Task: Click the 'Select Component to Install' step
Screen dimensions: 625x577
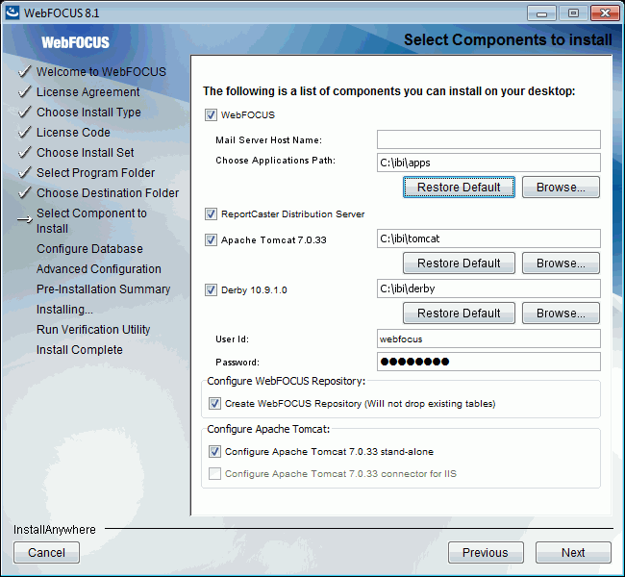Action: pyautogui.click(x=91, y=221)
